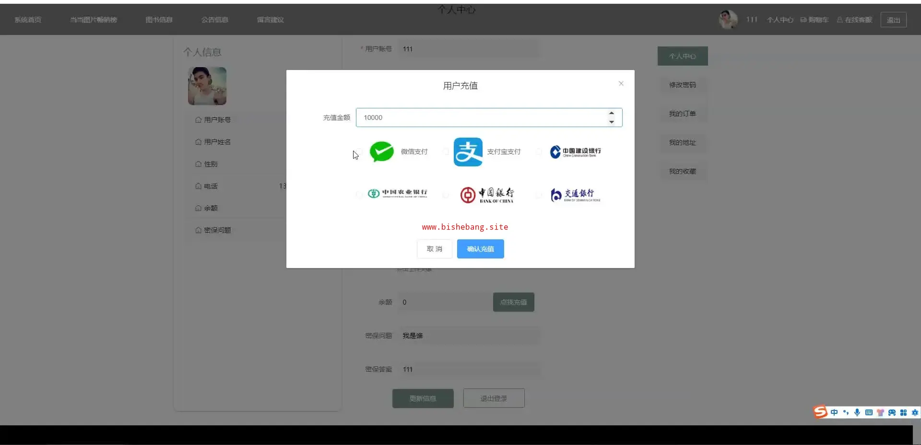Focus the 充值金额 input showing 10000

click(489, 117)
